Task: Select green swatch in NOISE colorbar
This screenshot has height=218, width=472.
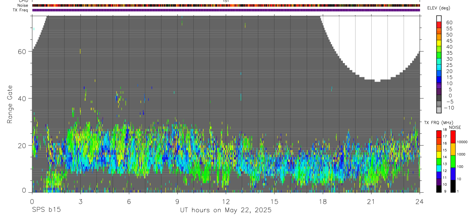Action: [453, 161]
